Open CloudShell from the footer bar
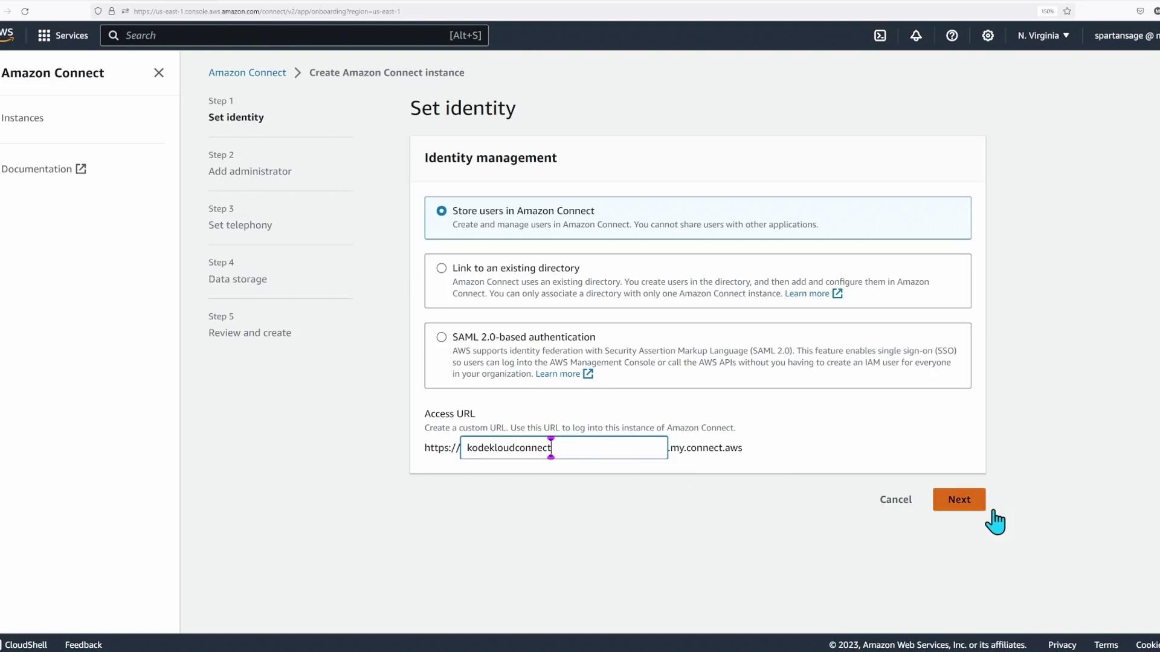The height and width of the screenshot is (652, 1160). coord(26,645)
